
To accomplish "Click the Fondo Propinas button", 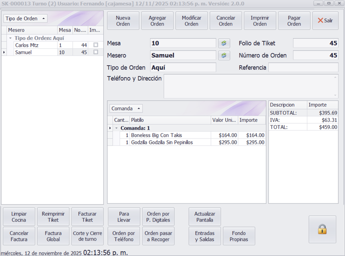I will 239,236.
